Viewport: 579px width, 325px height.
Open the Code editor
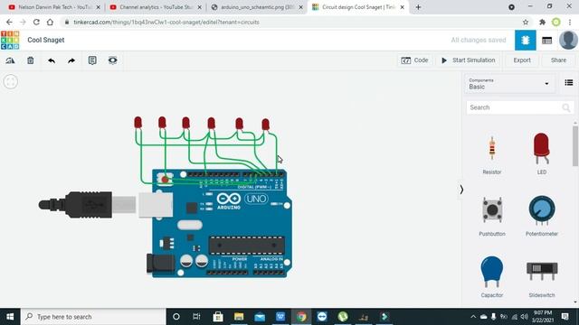click(x=414, y=60)
